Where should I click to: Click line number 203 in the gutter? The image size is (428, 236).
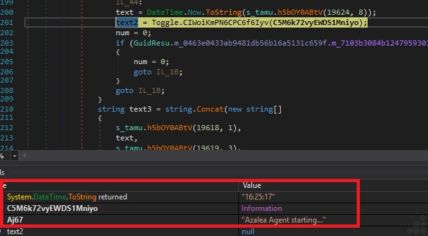tap(7, 43)
